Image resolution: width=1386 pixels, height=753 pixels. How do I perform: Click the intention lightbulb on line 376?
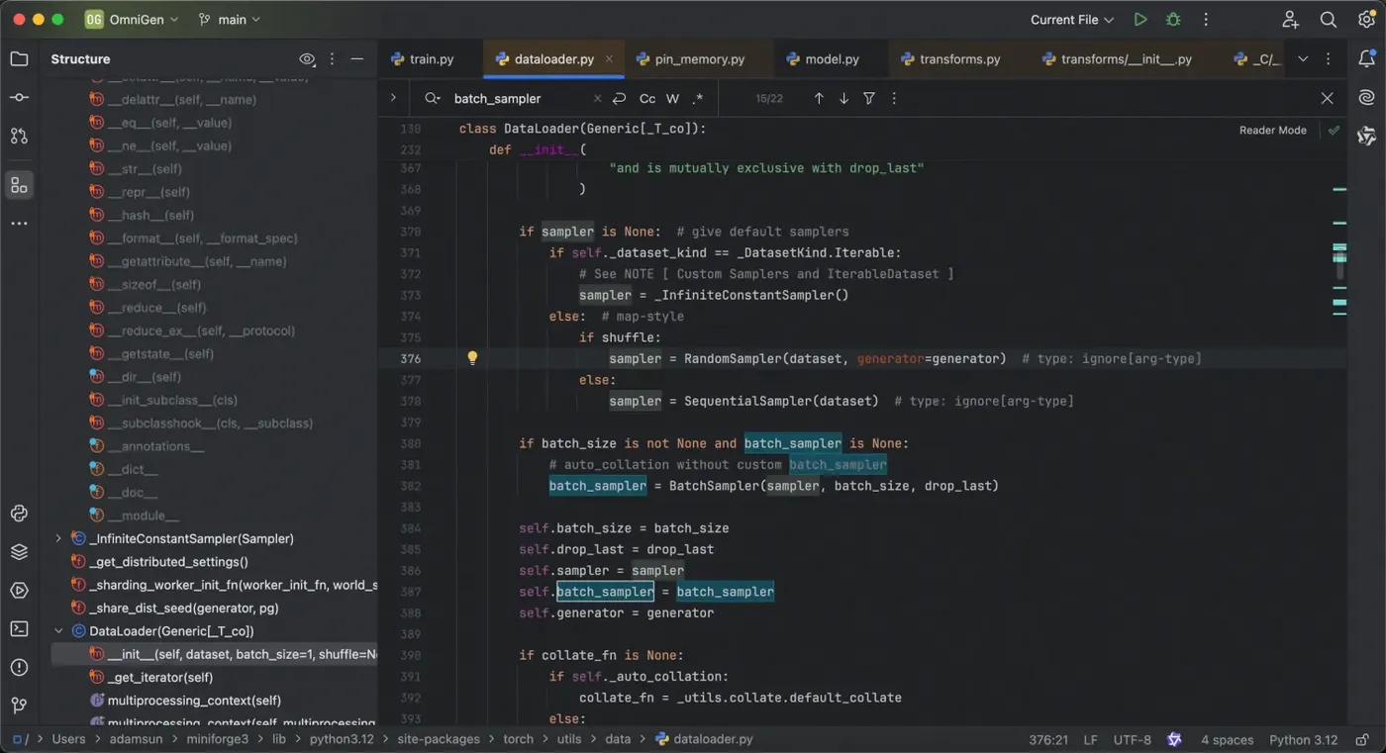tap(472, 358)
